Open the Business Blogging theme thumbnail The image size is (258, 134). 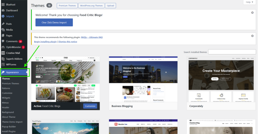tap(143, 79)
